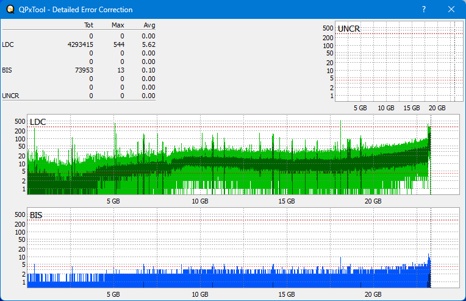The height and width of the screenshot is (301, 466).
Task: Click the 10 GB label under LDC graph
Action: point(200,201)
